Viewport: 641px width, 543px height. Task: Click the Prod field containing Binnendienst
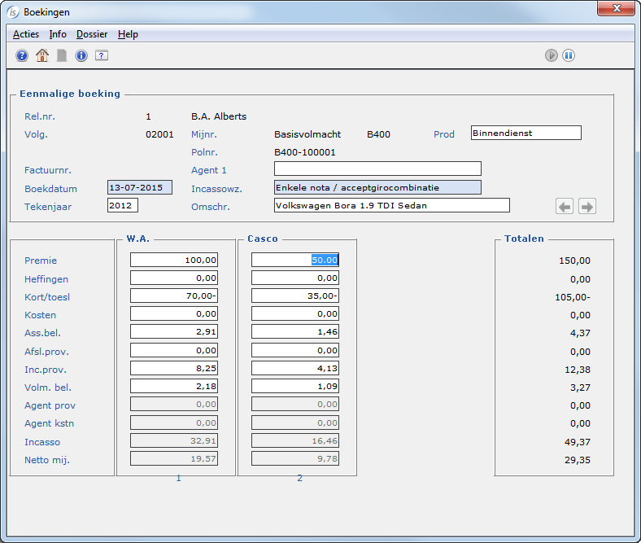pos(525,133)
